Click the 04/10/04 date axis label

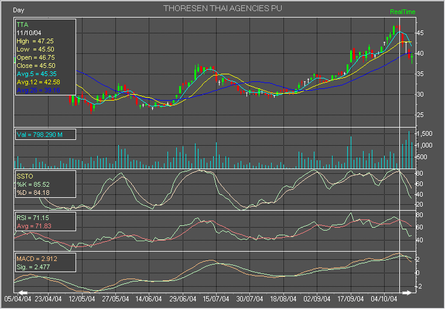point(384,299)
